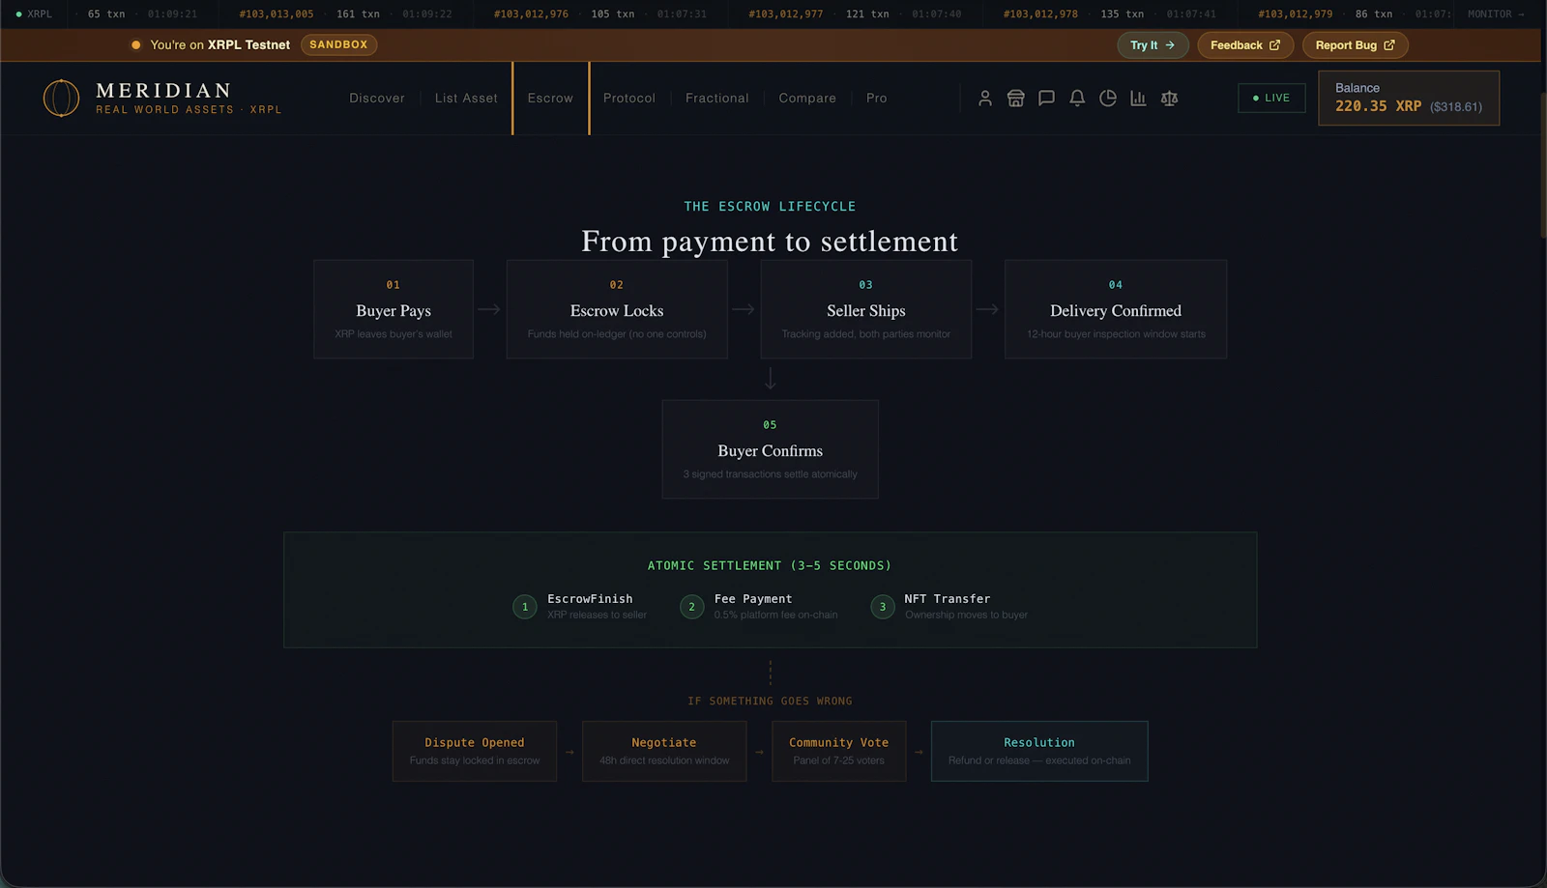This screenshot has height=888, width=1547.
Task: Click the Negotiate box
Action: 664,751
